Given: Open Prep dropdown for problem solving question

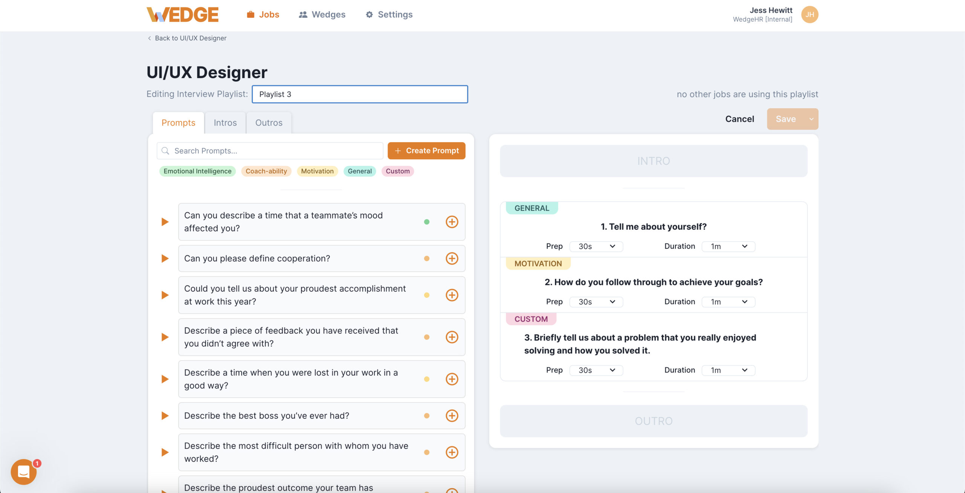Looking at the screenshot, I should 596,371.
